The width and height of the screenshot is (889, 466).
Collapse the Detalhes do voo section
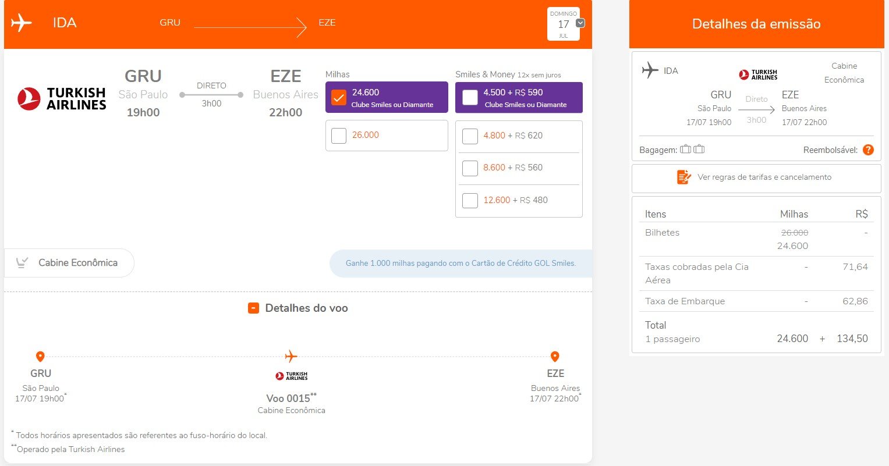[x=253, y=308]
